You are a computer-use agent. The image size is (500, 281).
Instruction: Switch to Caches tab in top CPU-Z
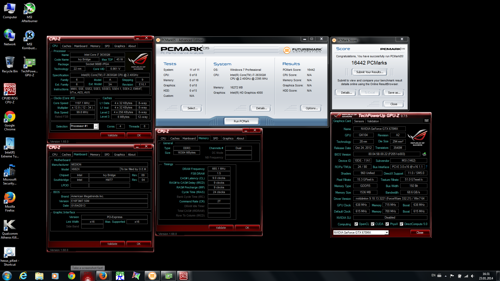click(66, 46)
